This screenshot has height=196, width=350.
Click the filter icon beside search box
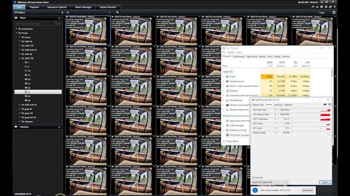pos(60,23)
